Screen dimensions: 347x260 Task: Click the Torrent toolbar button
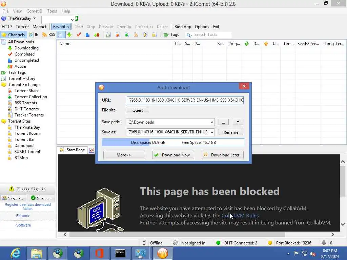tap(22, 27)
